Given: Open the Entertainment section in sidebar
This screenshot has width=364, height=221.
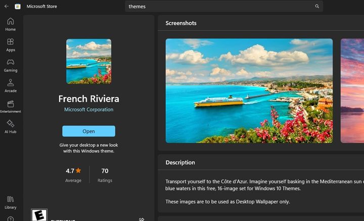Looking at the screenshot, I should coord(11,107).
